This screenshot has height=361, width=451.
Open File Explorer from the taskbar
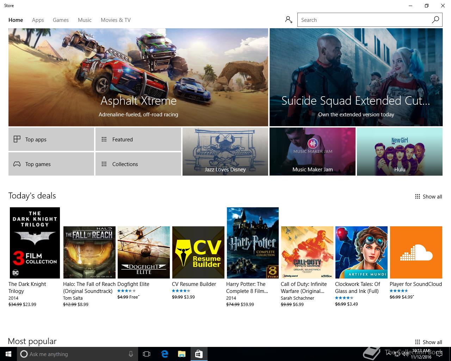[181, 354]
